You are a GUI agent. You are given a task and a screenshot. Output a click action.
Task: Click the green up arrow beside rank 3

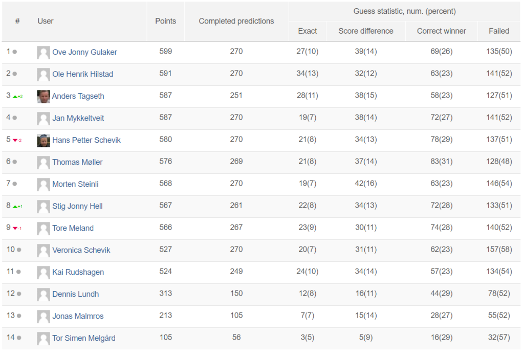(15, 97)
